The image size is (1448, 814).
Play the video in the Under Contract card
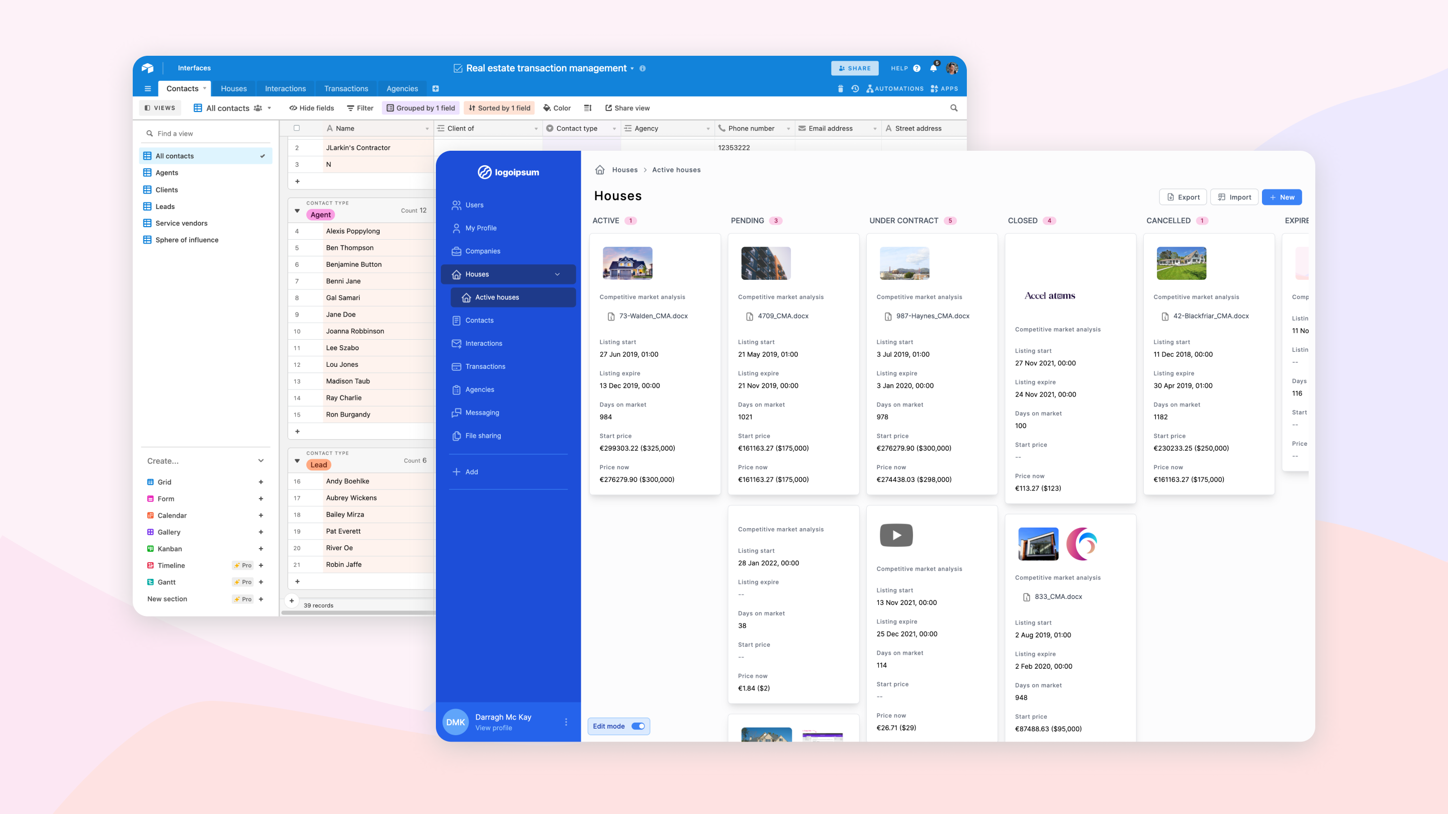(896, 535)
